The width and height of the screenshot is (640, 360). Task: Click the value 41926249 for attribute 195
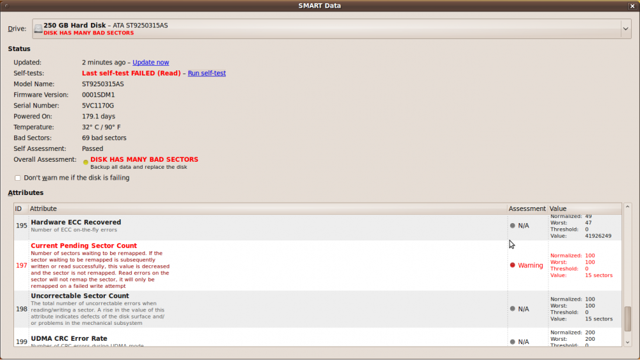pyautogui.click(x=598, y=236)
